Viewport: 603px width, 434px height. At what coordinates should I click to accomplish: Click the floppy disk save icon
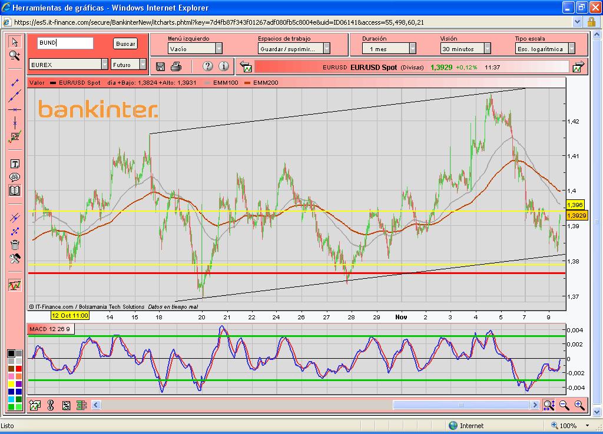161,66
